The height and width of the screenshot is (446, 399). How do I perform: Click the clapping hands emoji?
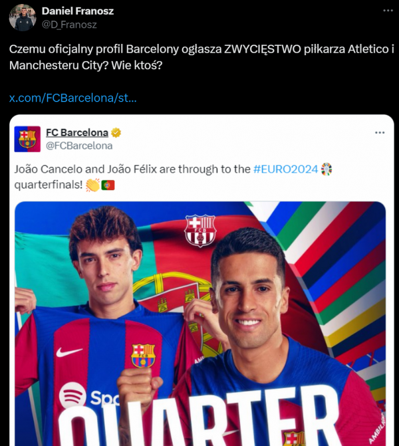coord(92,185)
